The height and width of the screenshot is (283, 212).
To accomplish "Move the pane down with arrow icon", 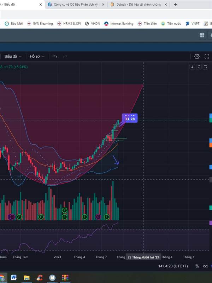I will click(x=192, y=67).
